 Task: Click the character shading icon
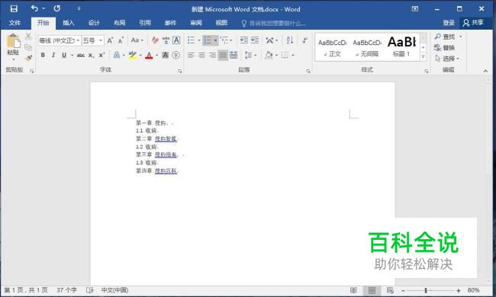coord(165,56)
